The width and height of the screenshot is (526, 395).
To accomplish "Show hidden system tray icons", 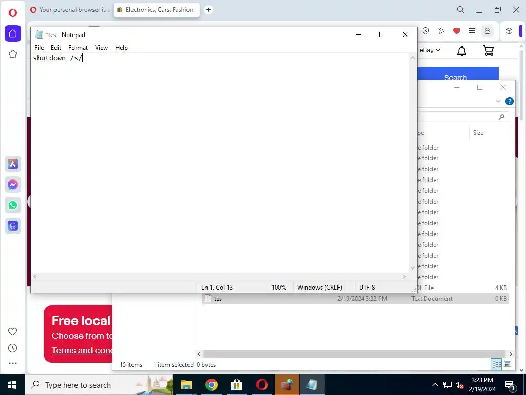I will coord(435,385).
